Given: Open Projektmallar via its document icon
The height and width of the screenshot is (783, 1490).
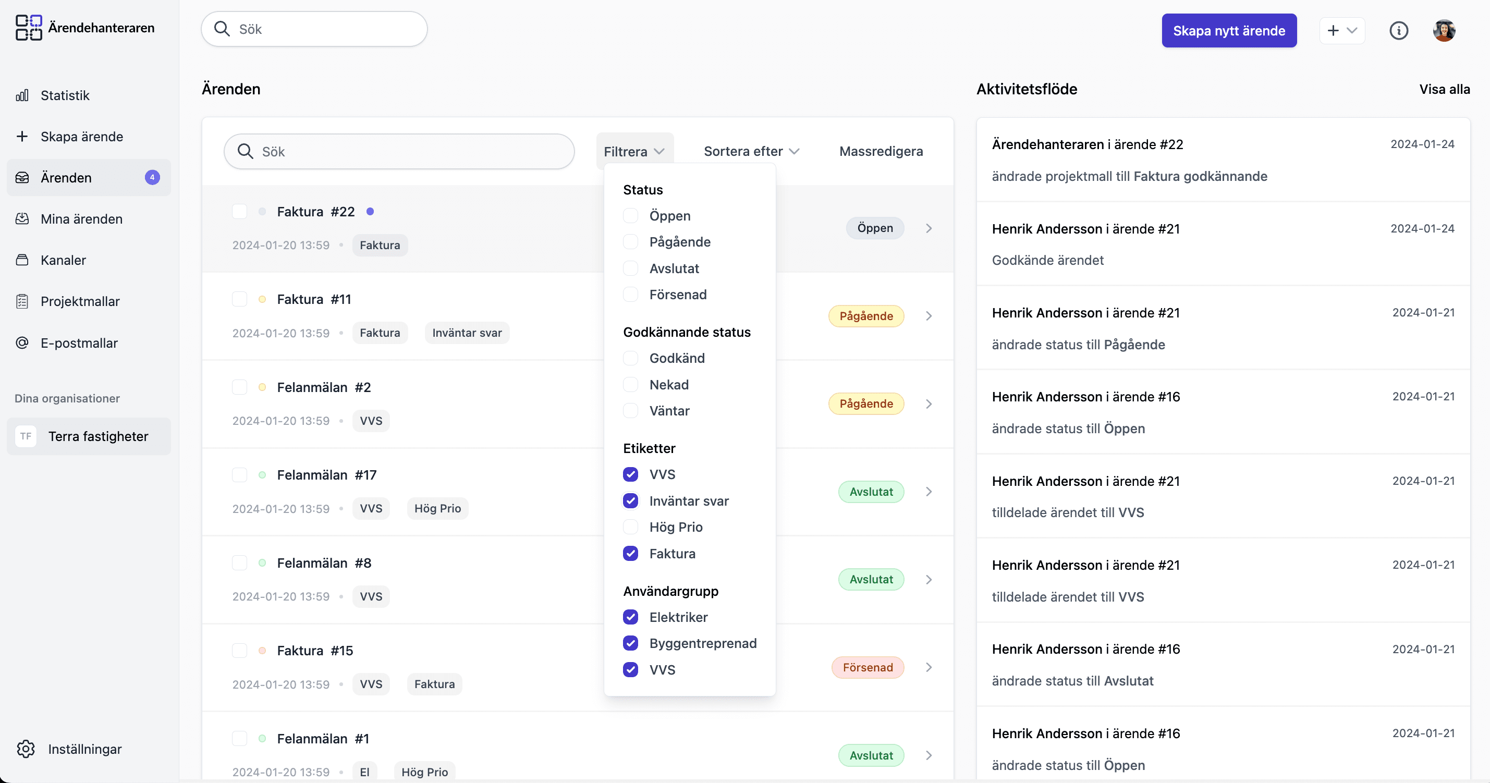Looking at the screenshot, I should (22, 301).
